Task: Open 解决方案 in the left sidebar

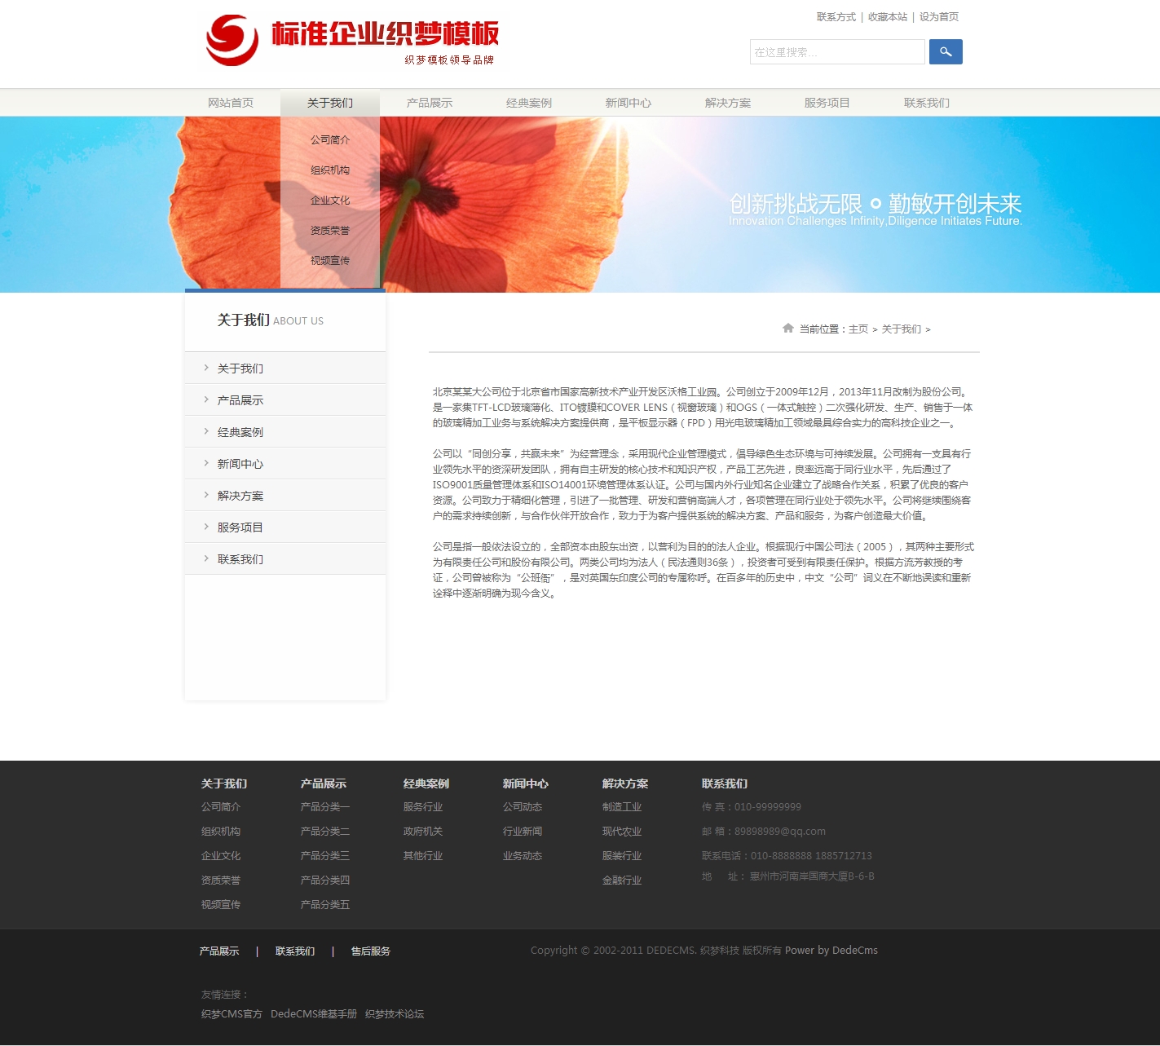Action: [x=240, y=496]
